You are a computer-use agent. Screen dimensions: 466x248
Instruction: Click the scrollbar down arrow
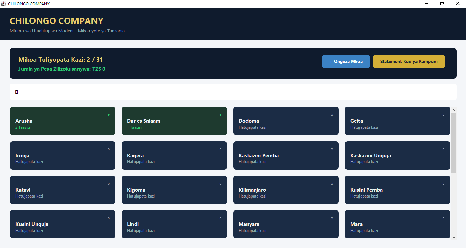tap(454, 237)
